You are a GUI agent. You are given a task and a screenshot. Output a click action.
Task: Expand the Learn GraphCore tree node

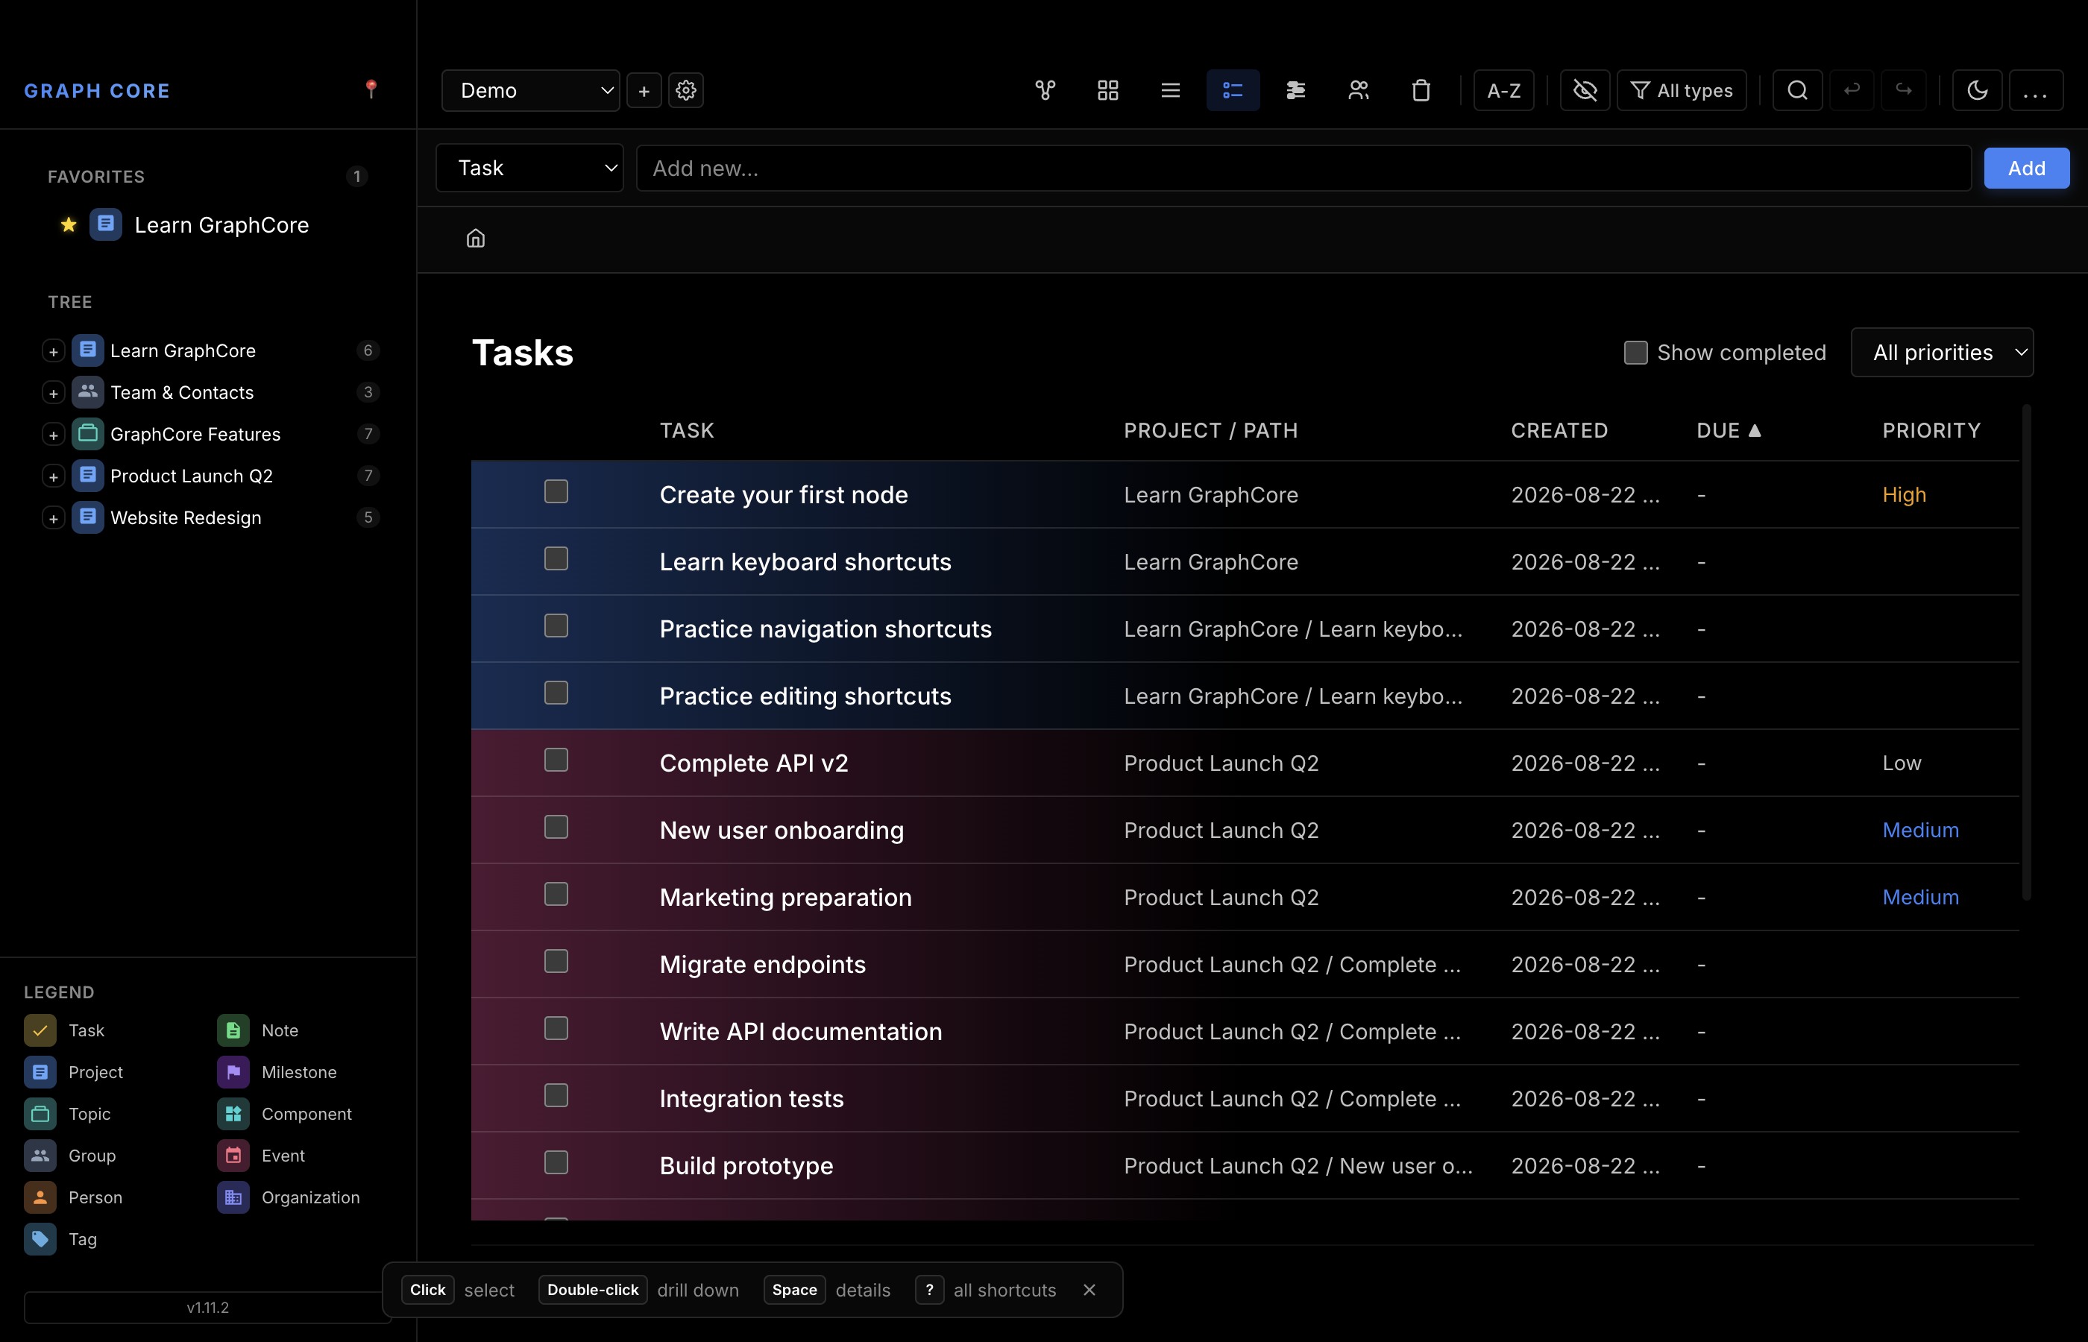(53, 351)
